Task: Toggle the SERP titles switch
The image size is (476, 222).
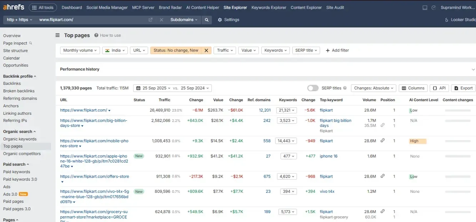Action: pos(313,88)
